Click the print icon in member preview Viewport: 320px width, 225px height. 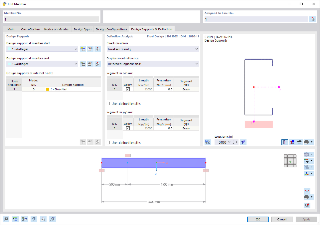307,197
